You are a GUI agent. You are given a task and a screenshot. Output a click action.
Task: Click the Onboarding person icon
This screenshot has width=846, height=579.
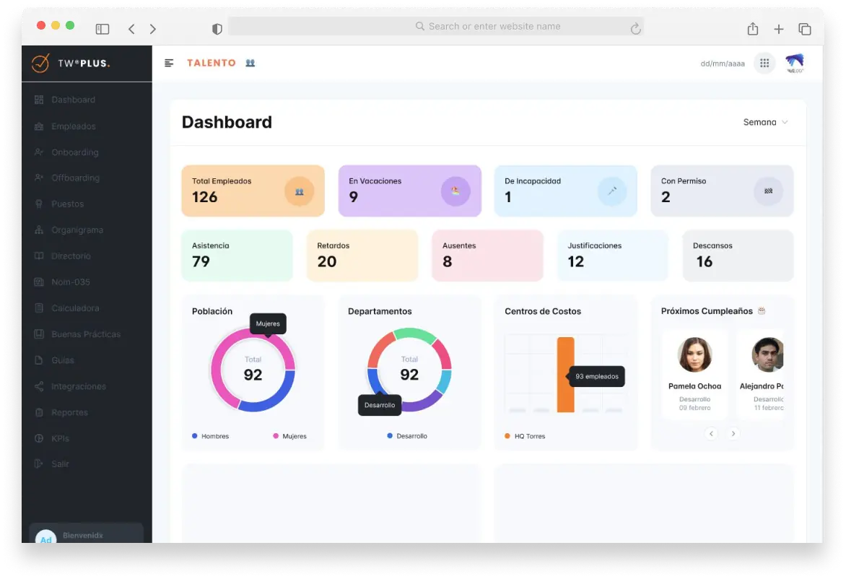pos(38,152)
